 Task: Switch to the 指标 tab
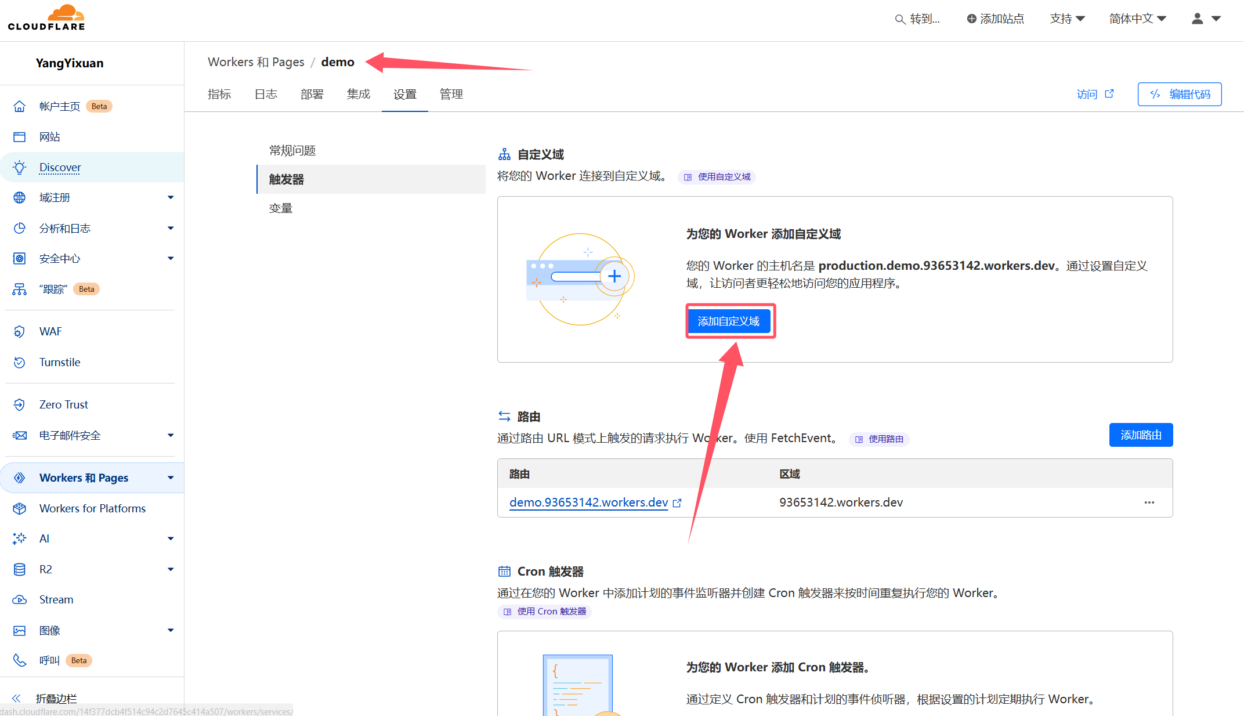[219, 94]
